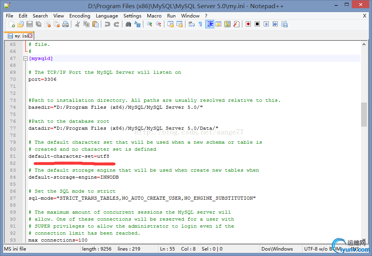Zoom out with the magnifier minus icon

tap(159, 24)
